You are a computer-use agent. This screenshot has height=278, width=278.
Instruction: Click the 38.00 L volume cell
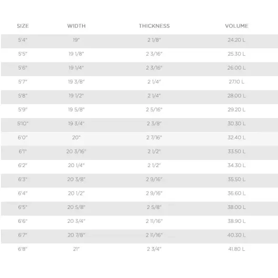point(237,207)
